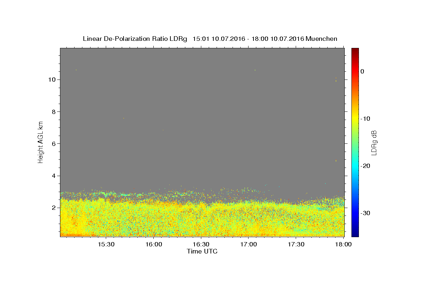The width and height of the screenshot is (426, 284).
Task: Click the 10 km height tick label
Action: [x=52, y=80]
